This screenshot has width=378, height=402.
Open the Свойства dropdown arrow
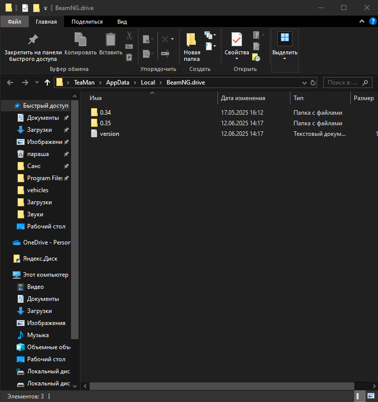(237, 59)
